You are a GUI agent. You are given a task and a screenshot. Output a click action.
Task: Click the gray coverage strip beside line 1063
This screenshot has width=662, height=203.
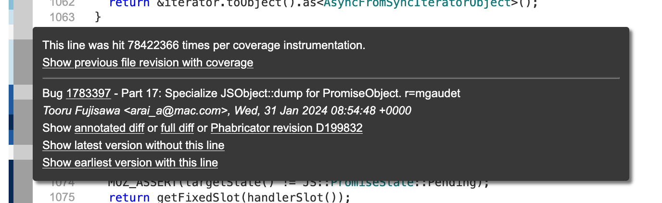pyautogui.click(x=23, y=17)
